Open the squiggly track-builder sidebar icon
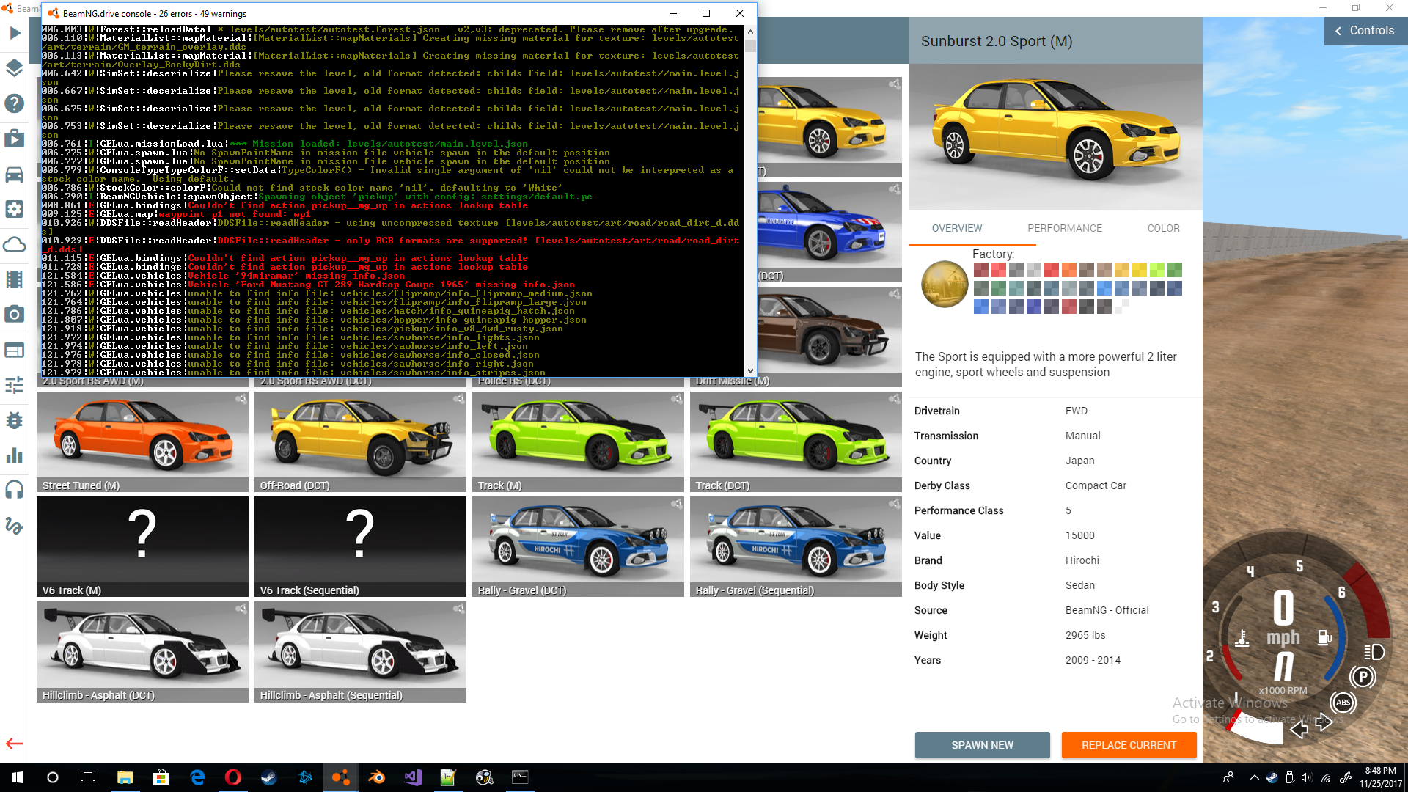The height and width of the screenshot is (792, 1408). pos(15,525)
